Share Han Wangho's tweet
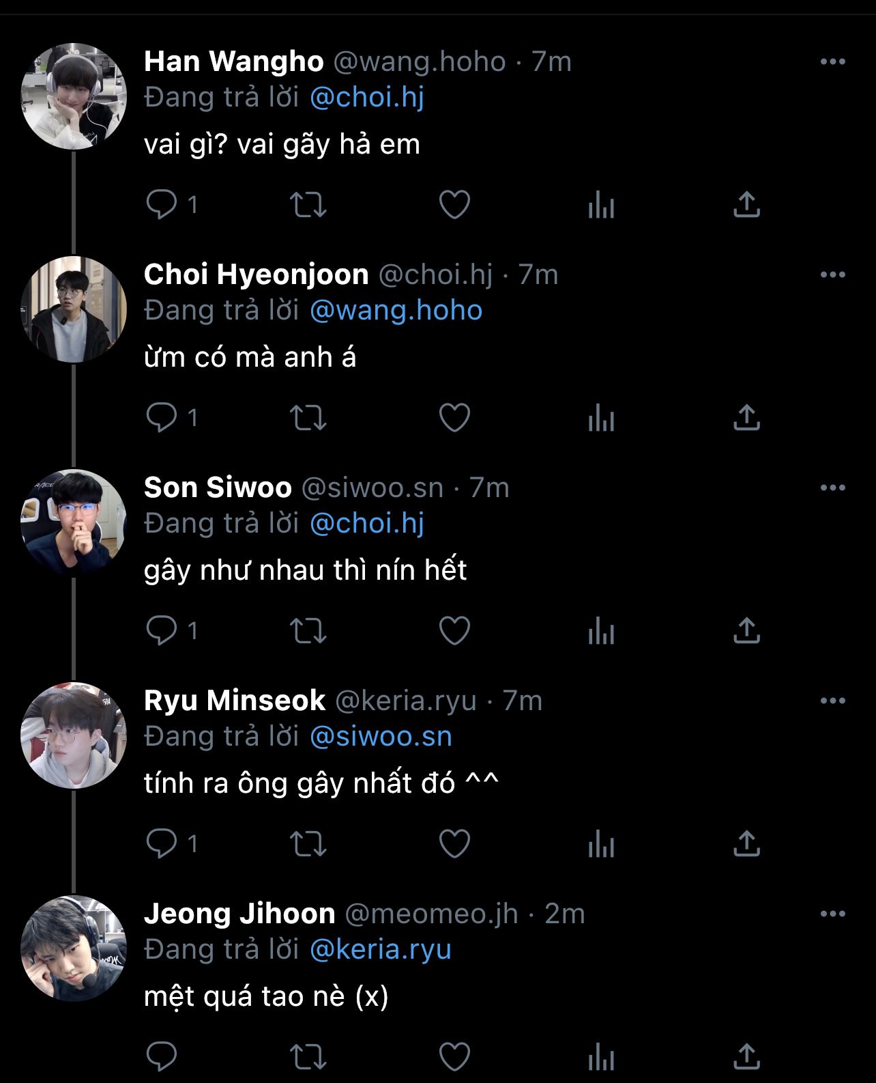The width and height of the screenshot is (876, 1083). [x=746, y=204]
